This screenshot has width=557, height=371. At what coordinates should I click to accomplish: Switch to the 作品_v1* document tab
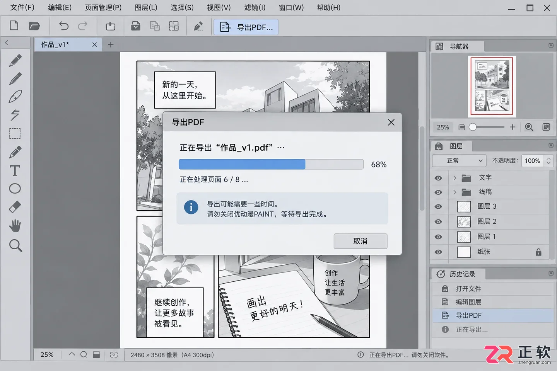point(68,44)
